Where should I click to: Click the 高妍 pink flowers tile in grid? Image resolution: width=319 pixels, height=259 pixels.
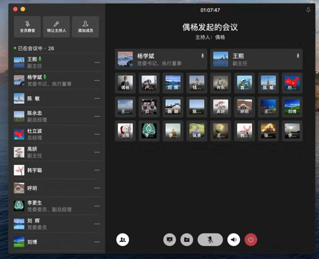pyautogui.click(x=221, y=107)
